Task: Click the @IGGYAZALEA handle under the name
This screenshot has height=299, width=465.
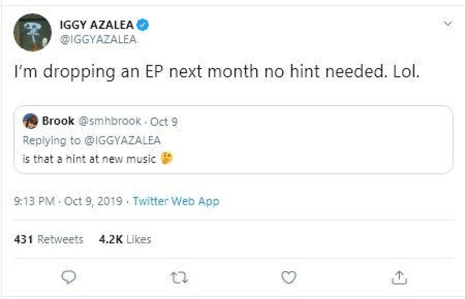Action: (x=98, y=39)
